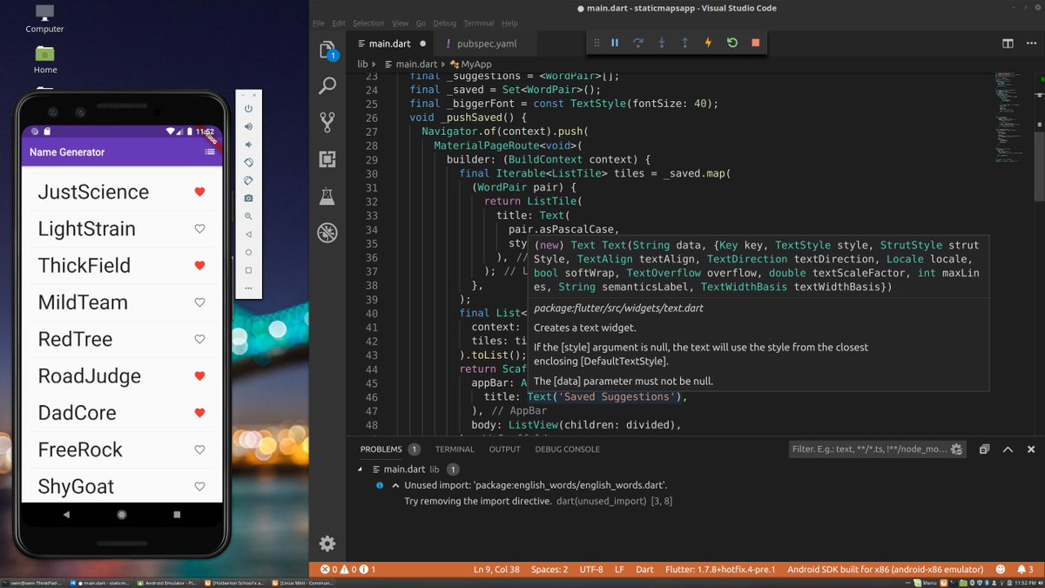The image size is (1045, 588).
Task: Open the Debug menu
Action: pyautogui.click(x=444, y=23)
